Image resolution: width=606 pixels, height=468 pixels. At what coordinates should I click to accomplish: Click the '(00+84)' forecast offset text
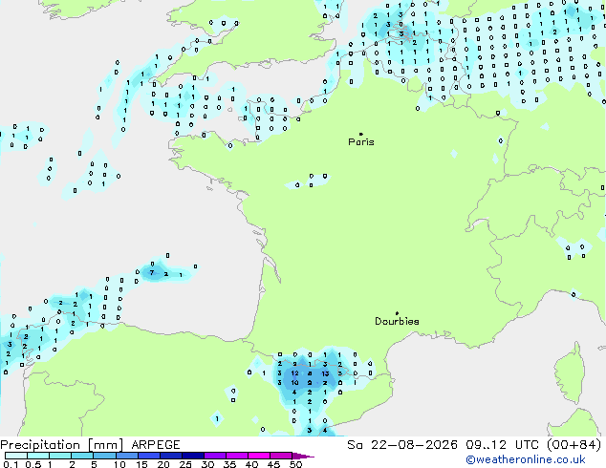(x=574, y=445)
